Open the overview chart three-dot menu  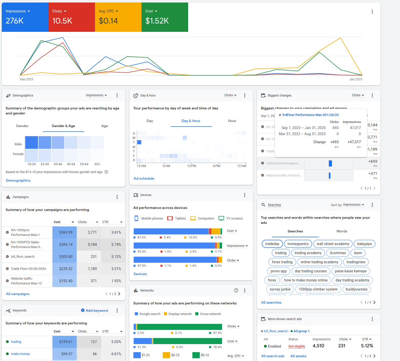point(372,12)
